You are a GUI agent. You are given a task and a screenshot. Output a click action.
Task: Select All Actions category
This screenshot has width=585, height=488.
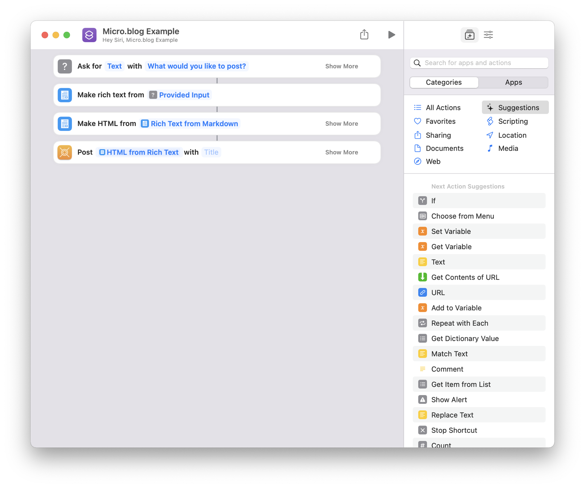point(437,108)
